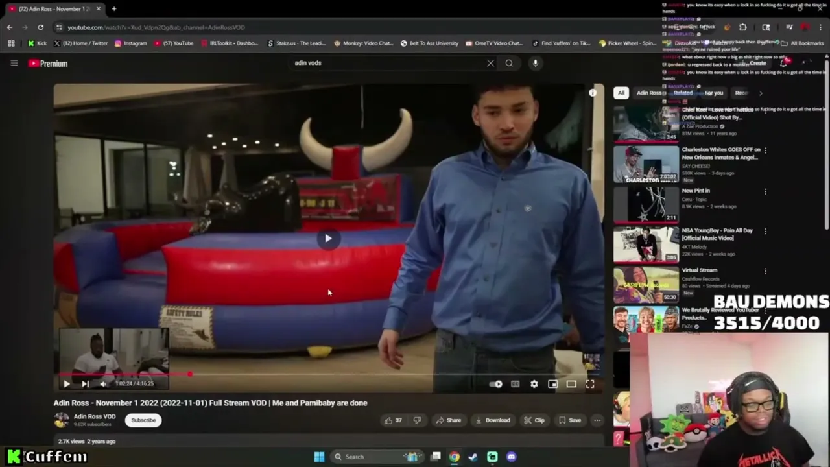Open the Instagram bookmark
Screen dimensions: 830x467
click(130, 43)
